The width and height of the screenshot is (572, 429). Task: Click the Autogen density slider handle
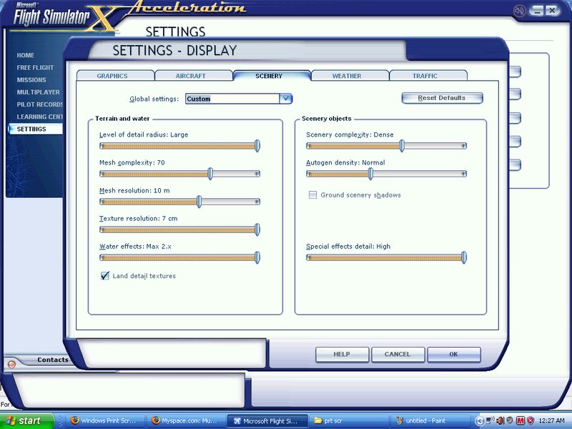pos(370,173)
